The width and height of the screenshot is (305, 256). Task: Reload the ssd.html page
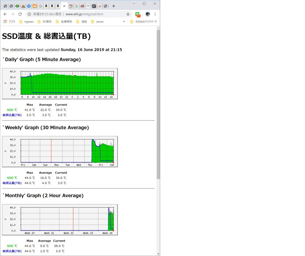point(20,14)
